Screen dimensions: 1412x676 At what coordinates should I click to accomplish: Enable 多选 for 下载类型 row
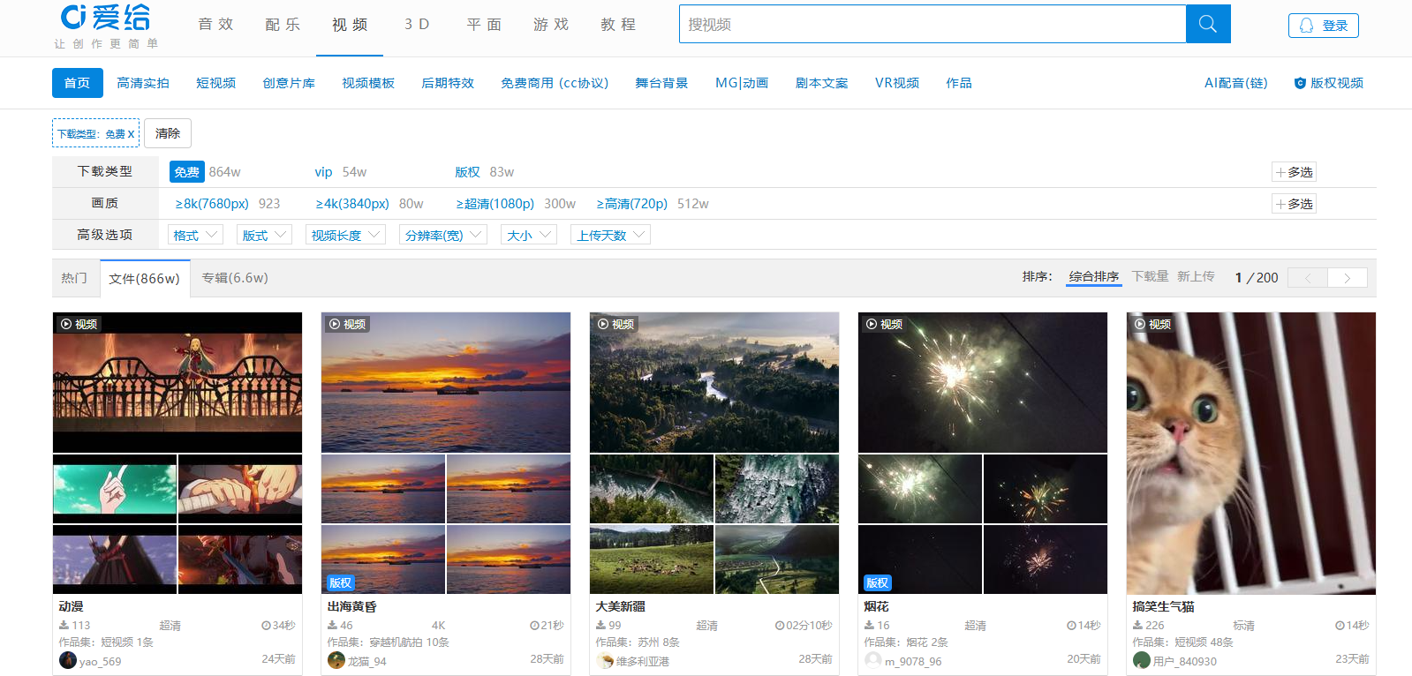click(1294, 172)
